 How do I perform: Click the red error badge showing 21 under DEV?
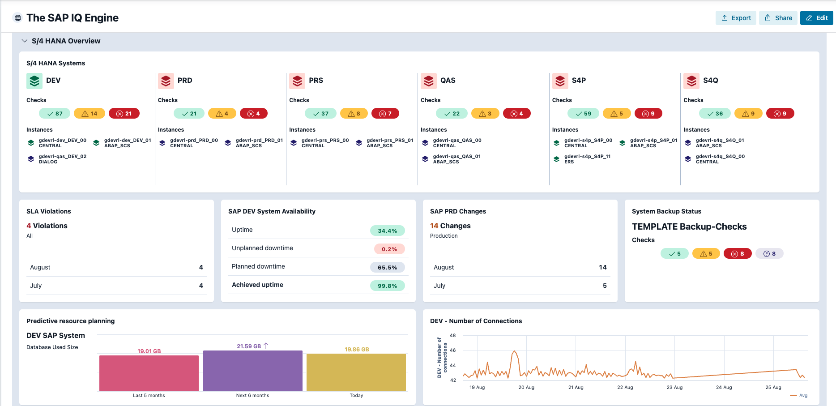[124, 113]
